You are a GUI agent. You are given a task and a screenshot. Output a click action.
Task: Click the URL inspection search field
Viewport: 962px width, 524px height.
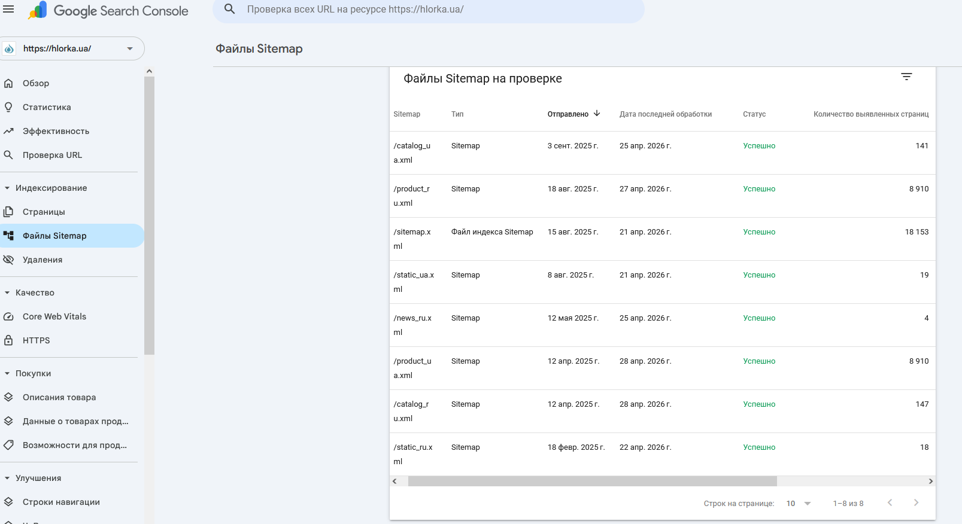point(431,10)
